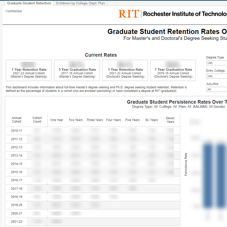Switch to the Drilldown by College, Dept, Plan tab
Viewport: 227px width, 227px height.
[x=80, y=3]
